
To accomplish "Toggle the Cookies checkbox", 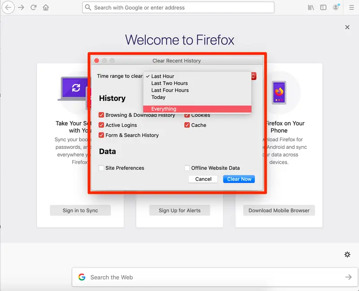I will [x=187, y=115].
